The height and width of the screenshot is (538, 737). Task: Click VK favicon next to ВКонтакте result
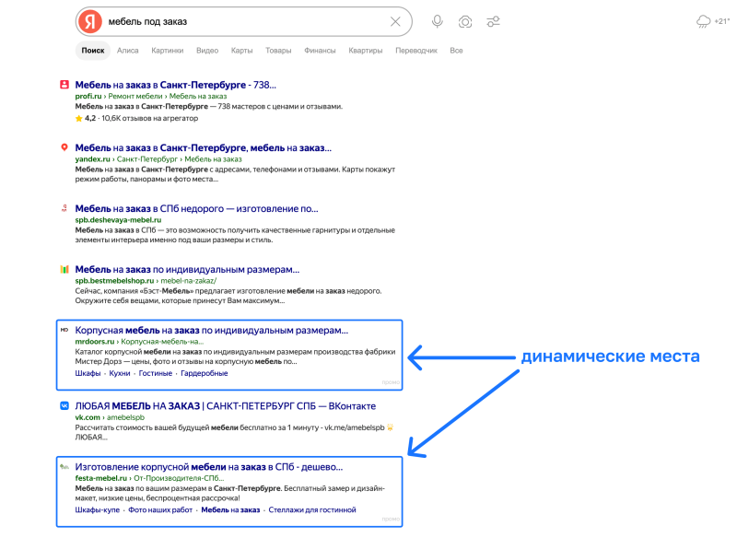click(64, 405)
